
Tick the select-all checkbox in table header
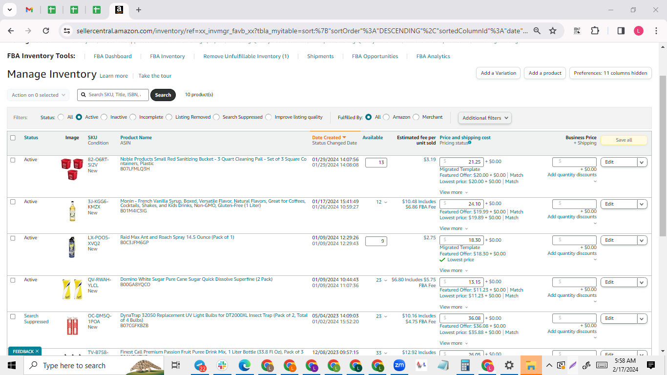13,138
